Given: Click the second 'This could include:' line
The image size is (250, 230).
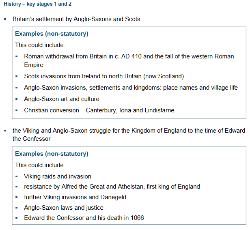Looking at the screenshot, I should point(40,165).
